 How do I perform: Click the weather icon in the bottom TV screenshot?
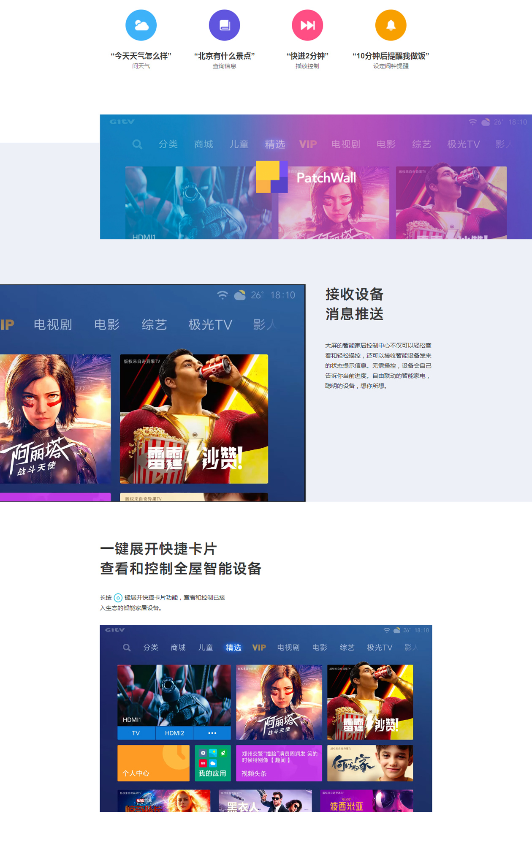(x=396, y=630)
